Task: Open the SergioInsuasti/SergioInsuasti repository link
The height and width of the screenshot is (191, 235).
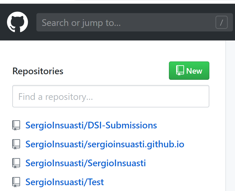Action: coord(86,163)
